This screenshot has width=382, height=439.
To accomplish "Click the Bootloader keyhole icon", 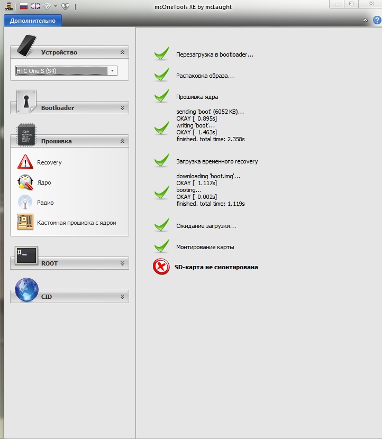I will point(26,101).
